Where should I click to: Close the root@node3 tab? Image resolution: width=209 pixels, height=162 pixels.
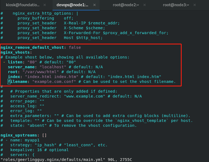click(195, 5)
